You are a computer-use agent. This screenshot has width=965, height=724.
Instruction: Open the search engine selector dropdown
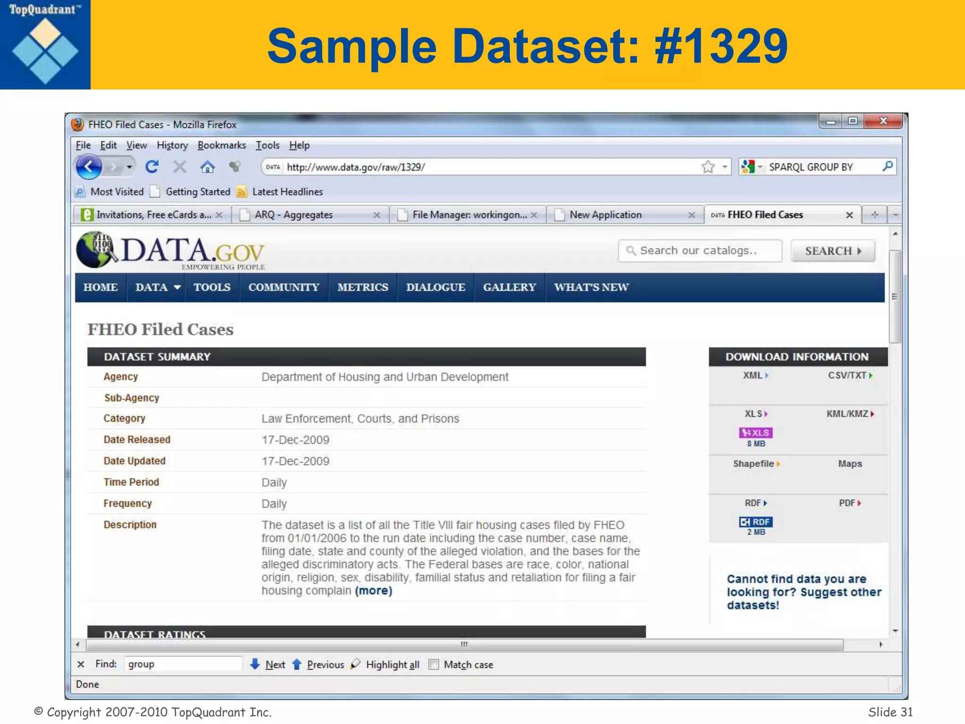[752, 167]
